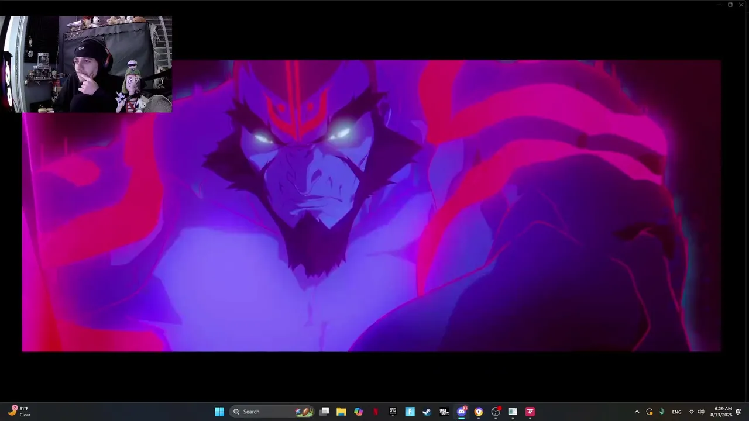Open File Explorer from the taskbar
The width and height of the screenshot is (749, 421).
pos(341,412)
